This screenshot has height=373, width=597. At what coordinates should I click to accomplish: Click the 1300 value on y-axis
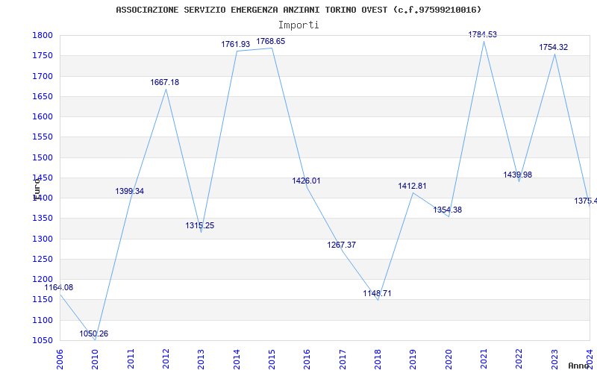(x=43, y=239)
